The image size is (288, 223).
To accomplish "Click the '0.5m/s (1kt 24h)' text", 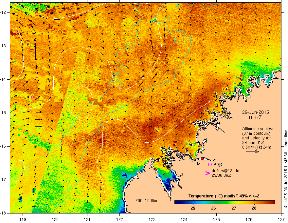I will (x=257, y=147).
